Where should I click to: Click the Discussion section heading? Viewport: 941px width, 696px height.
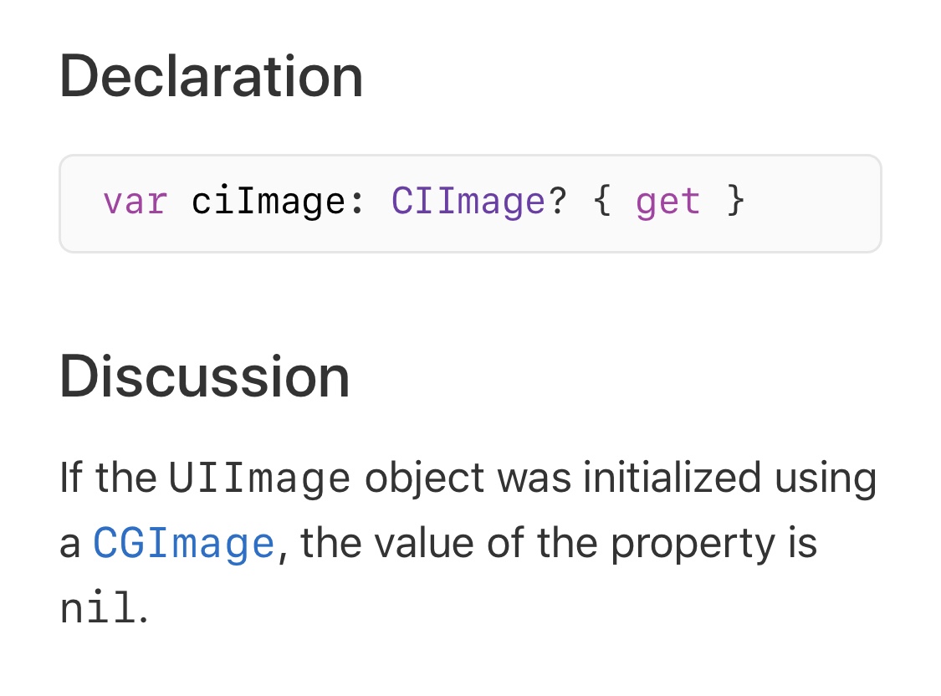click(205, 376)
